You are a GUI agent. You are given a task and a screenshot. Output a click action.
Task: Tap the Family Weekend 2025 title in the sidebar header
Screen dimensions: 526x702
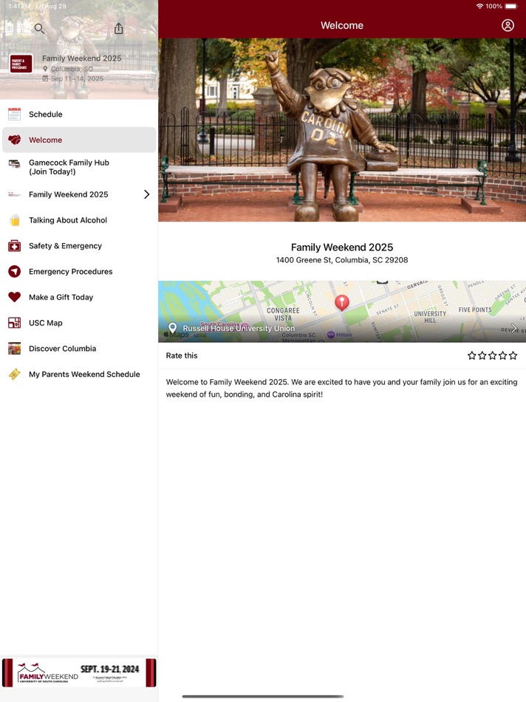click(81, 58)
